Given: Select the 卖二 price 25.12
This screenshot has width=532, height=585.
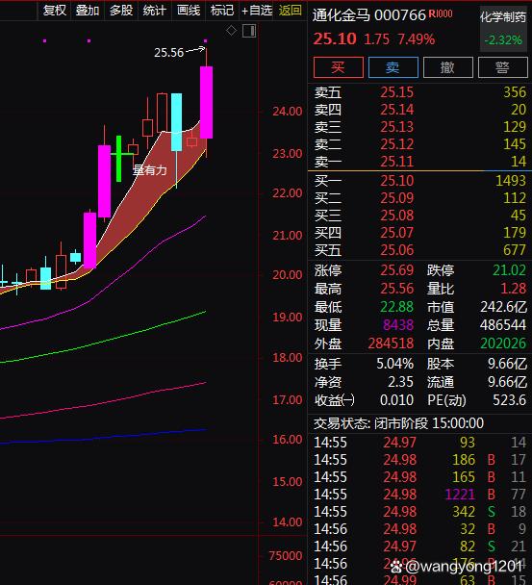Looking at the screenshot, I should click(x=396, y=144).
